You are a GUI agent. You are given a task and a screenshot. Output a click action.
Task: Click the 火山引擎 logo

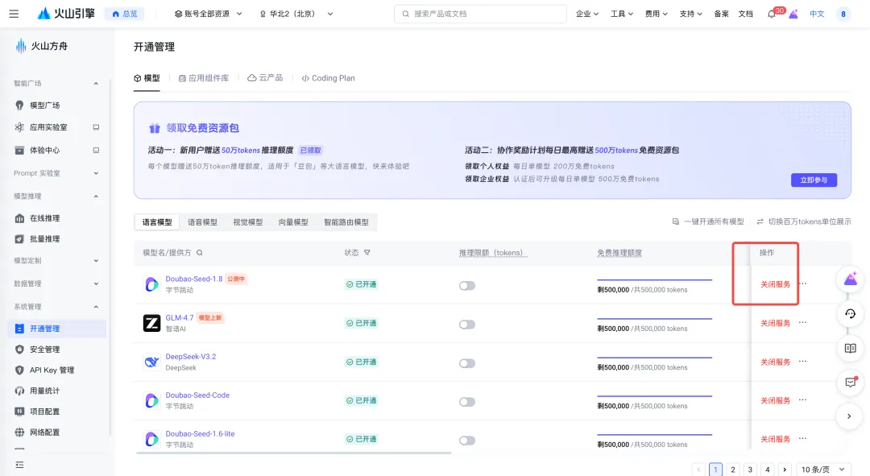point(66,14)
